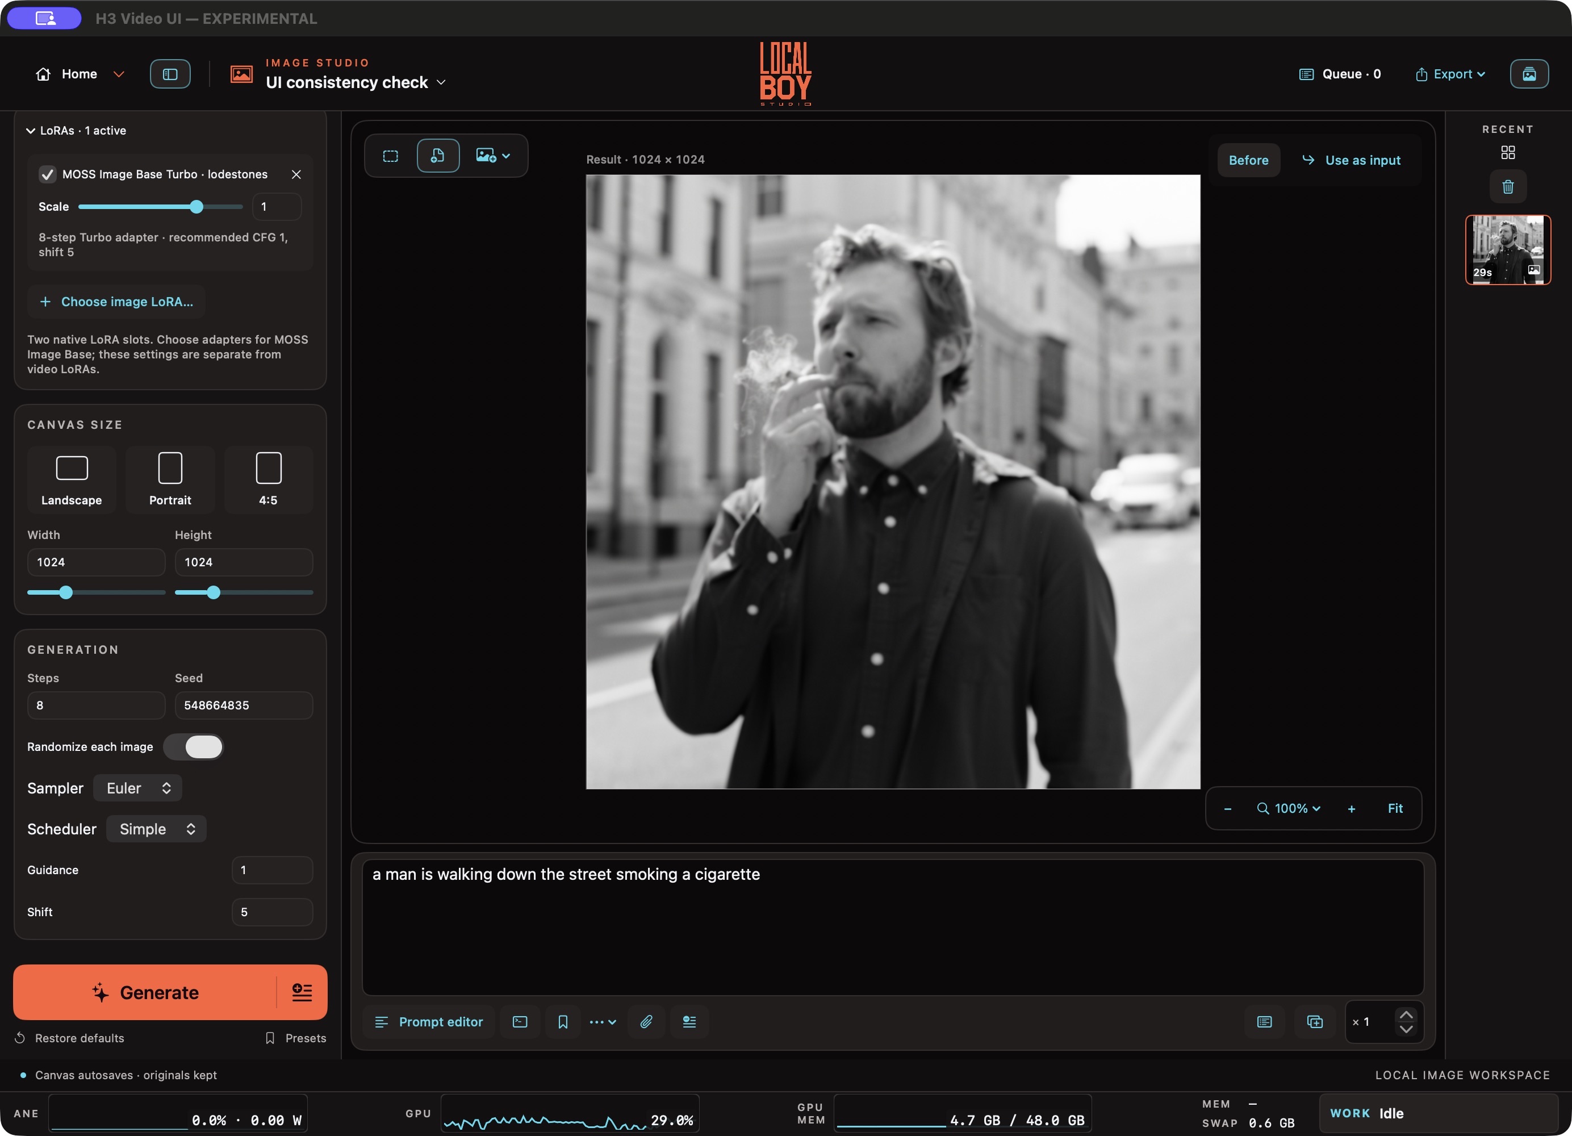Screen dimensions: 1572x1136
Task: Open the Queue · 0 panel
Action: [x=1340, y=74]
